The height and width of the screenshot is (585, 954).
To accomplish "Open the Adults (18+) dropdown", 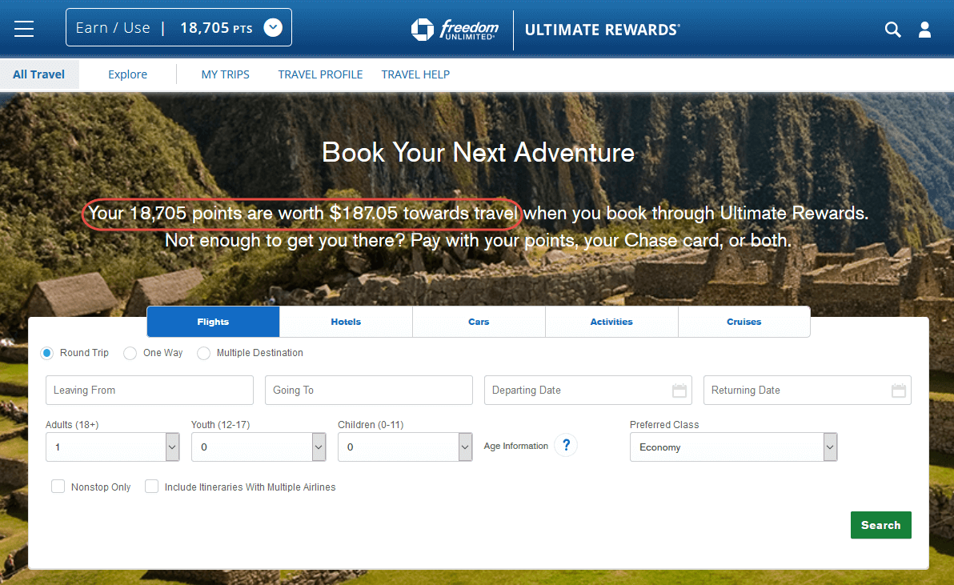I will (x=113, y=447).
